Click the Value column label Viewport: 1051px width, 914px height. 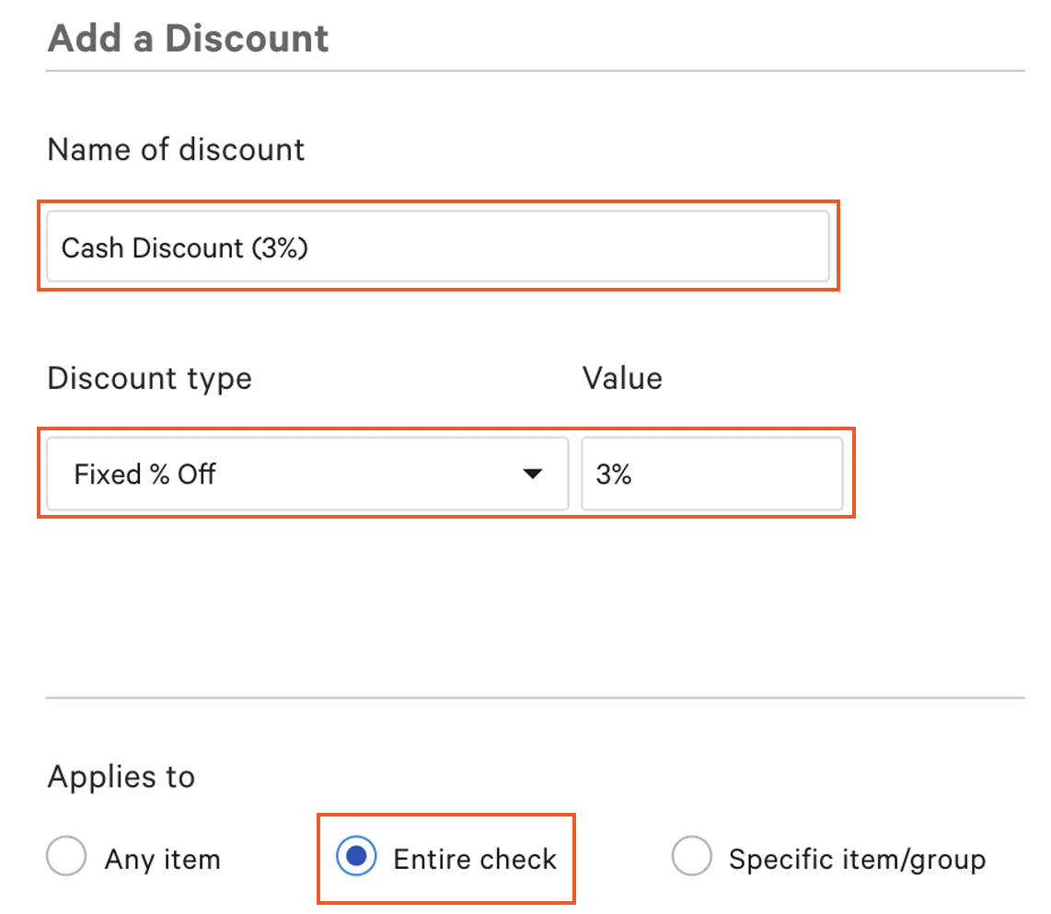(622, 378)
